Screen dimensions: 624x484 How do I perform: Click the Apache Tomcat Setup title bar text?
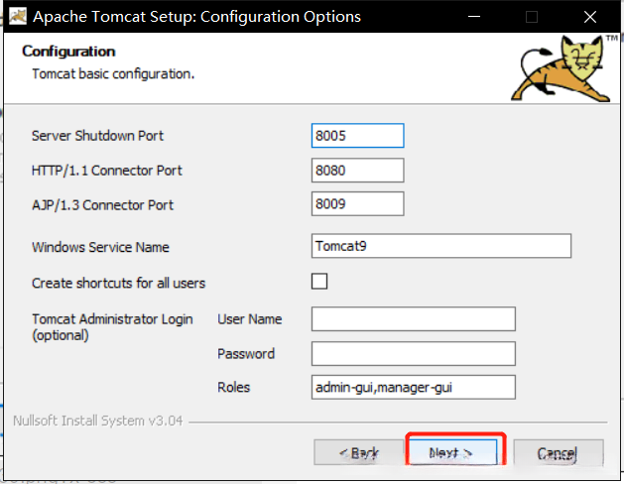[197, 17]
